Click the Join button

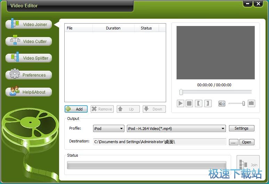point(248,164)
